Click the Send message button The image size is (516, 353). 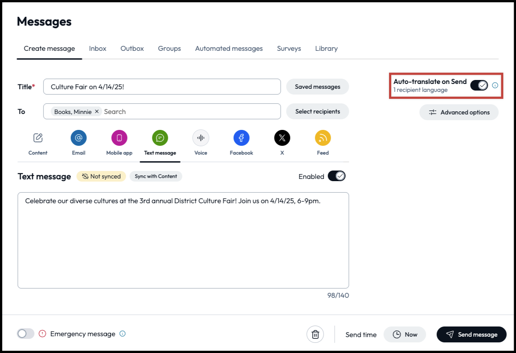pos(471,334)
